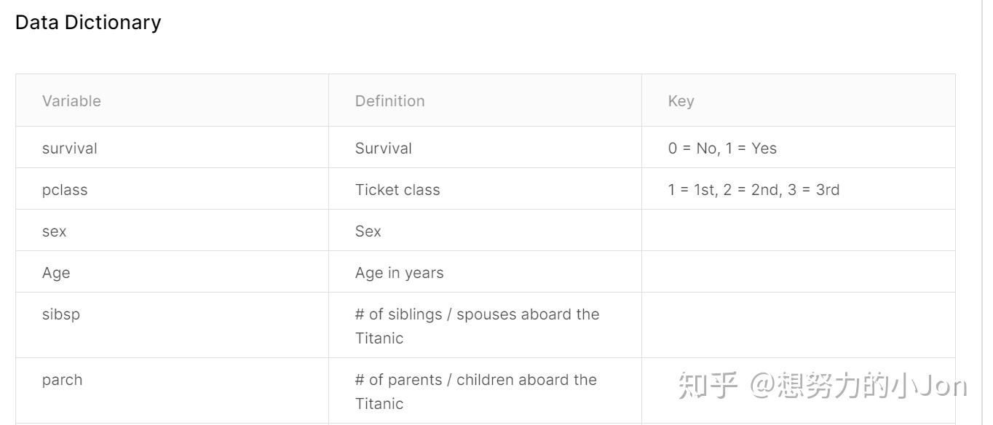Click the sibsp variable name

click(x=61, y=314)
